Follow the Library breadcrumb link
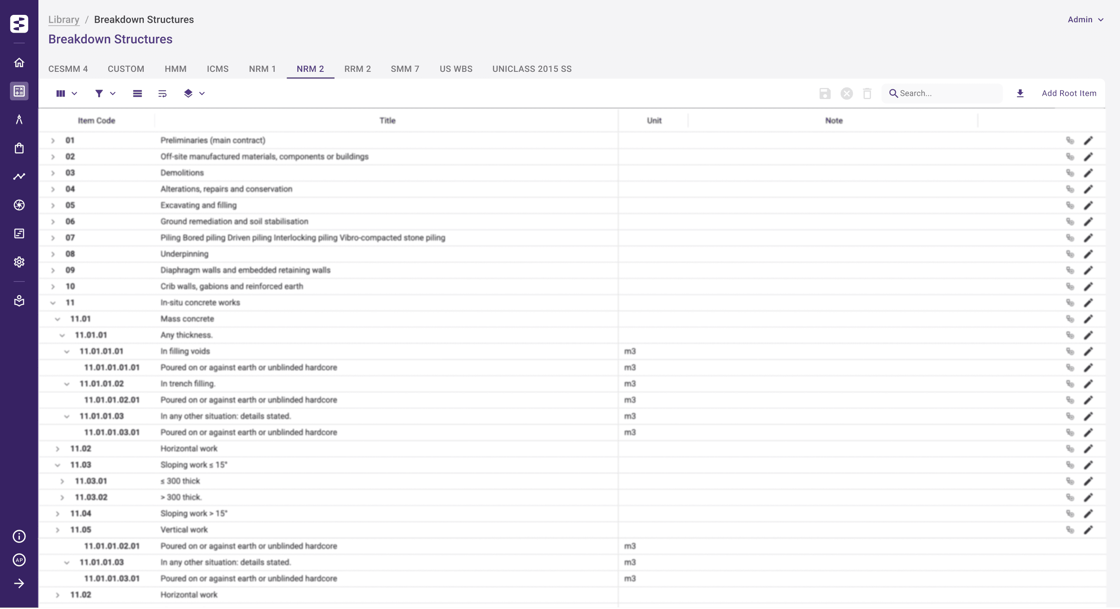1120x609 pixels. coord(64,19)
